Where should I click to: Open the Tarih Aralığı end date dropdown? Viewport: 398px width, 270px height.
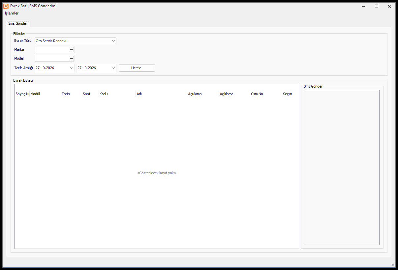113,68
